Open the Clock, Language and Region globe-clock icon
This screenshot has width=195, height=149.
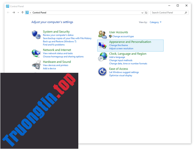click(x=102, y=57)
